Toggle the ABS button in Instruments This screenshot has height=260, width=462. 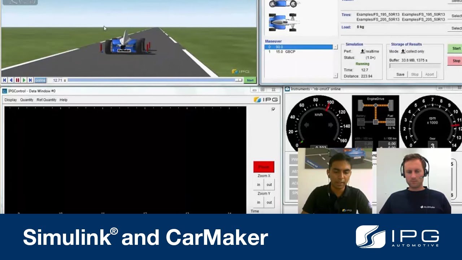[295, 171]
